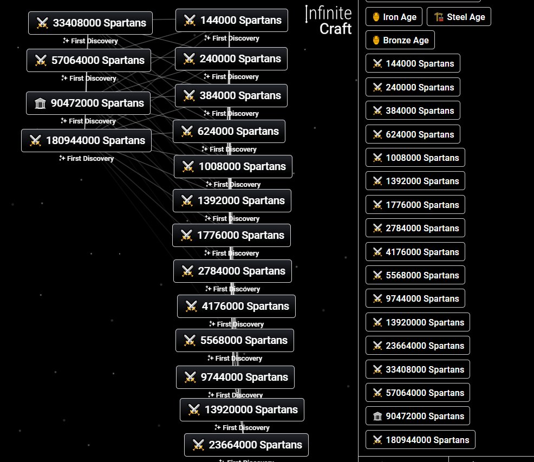
Task: Select Bronze Age in the sidebar
Action: click(x=400, y=40)
